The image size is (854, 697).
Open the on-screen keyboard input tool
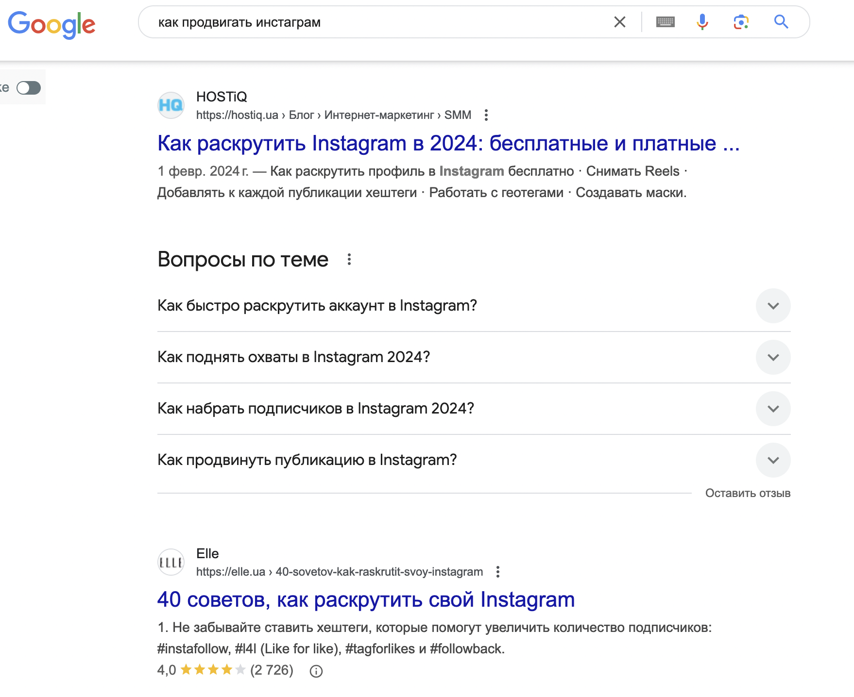tap(665, 22)
